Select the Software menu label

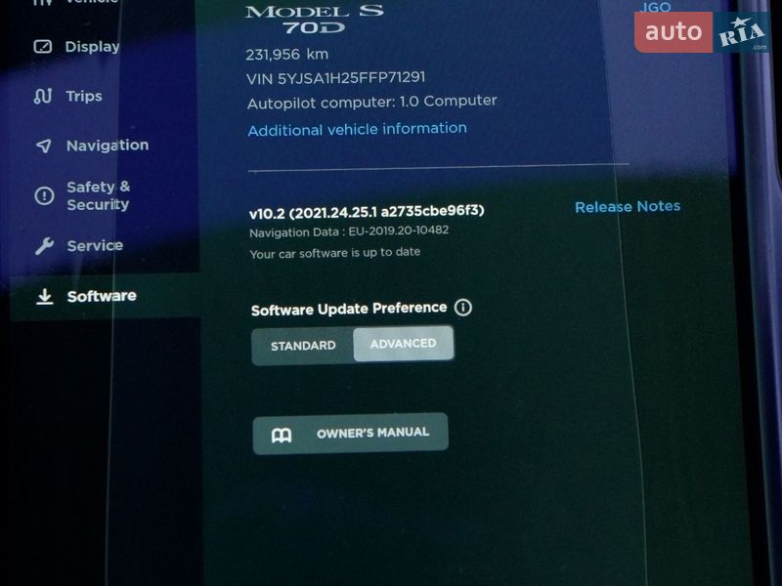point(102,296)
